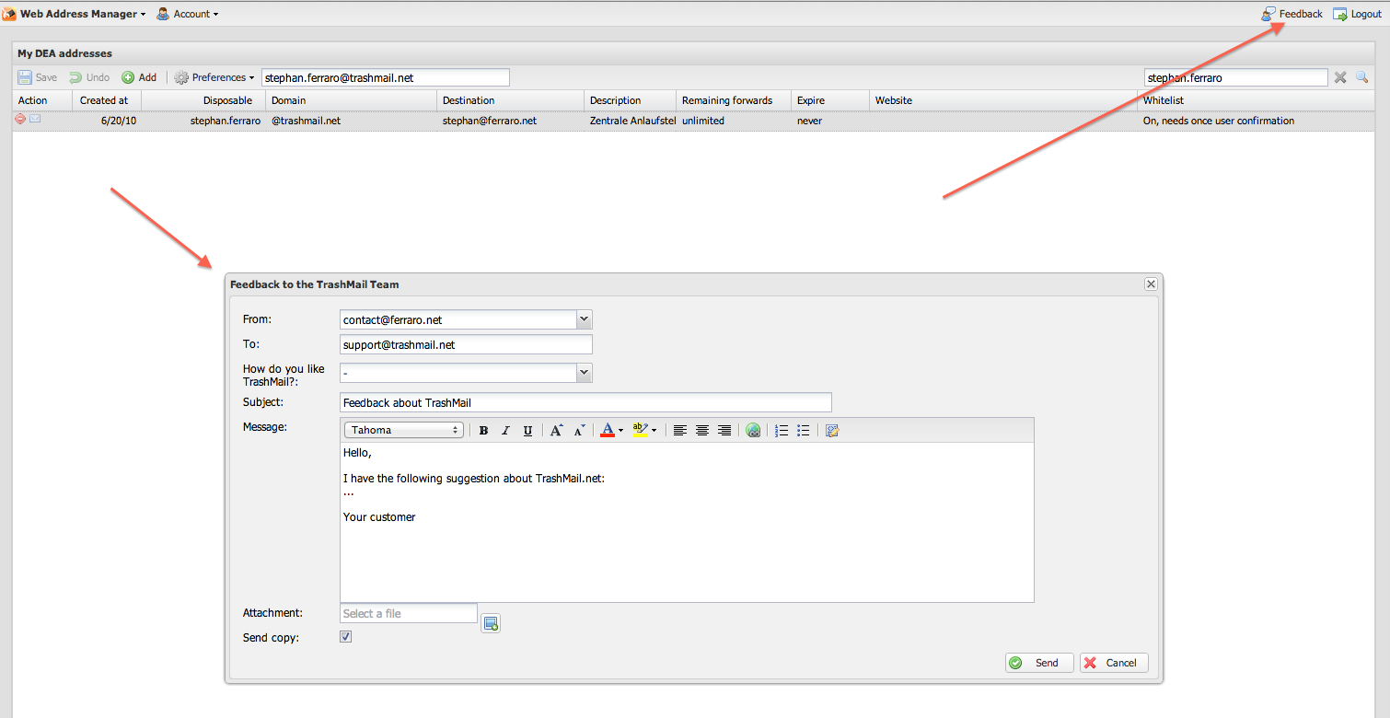Click the Description column header

pyautogui.click(x=630, y=100)
